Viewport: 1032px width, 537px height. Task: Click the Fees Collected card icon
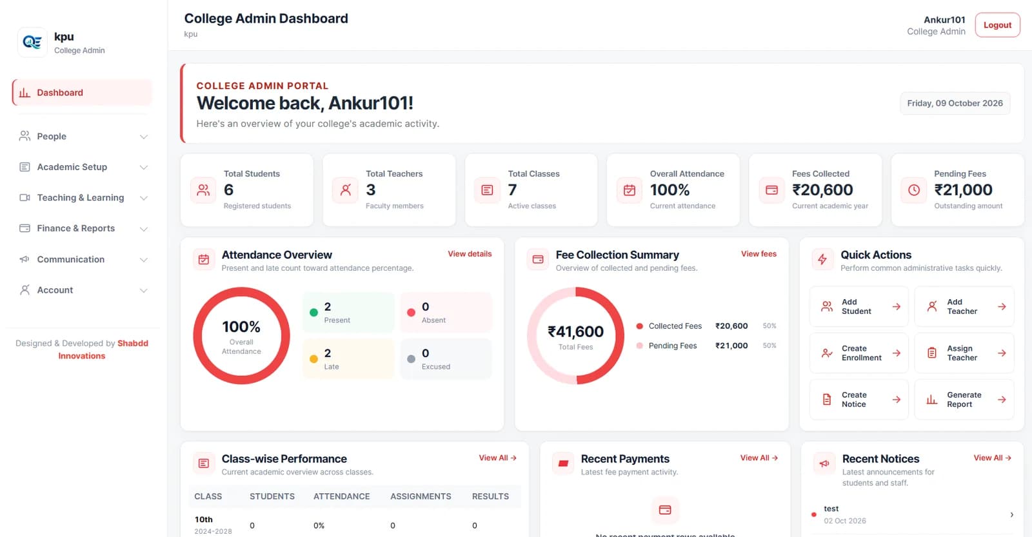771,190
